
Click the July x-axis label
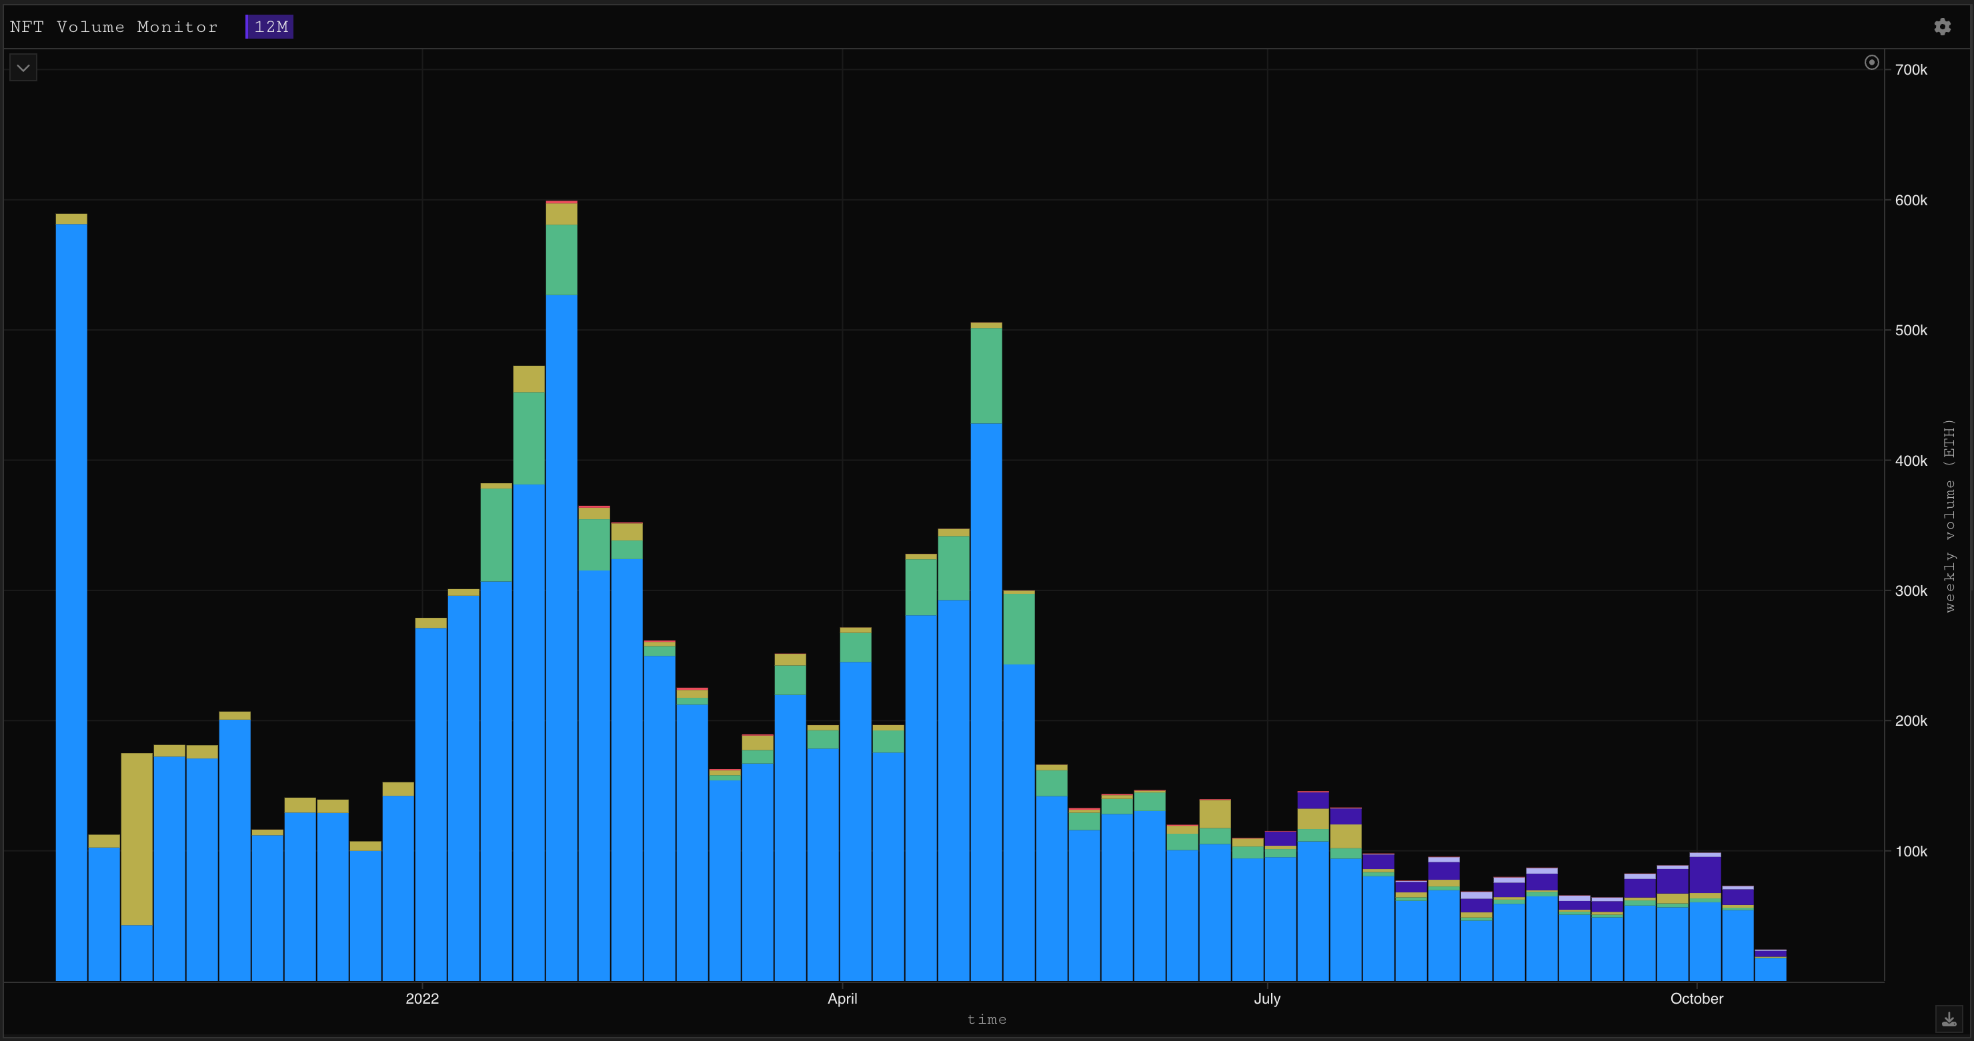pos(1266,998)
